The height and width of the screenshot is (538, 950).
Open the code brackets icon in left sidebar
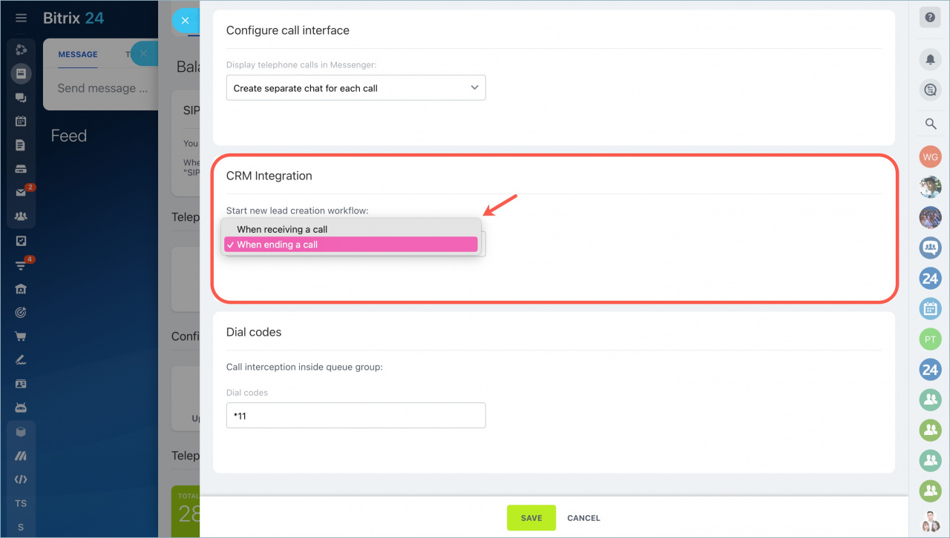(x=21, y=479)
